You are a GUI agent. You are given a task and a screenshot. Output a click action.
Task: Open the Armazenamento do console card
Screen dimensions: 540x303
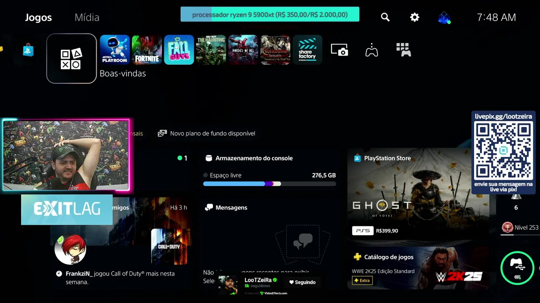tap(270, 171)
